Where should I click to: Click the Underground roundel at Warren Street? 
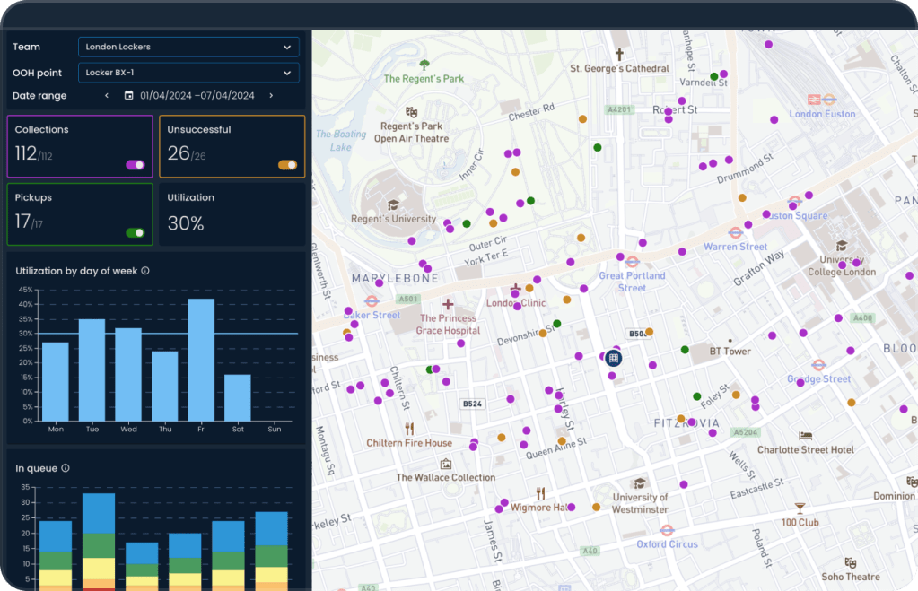735,233
